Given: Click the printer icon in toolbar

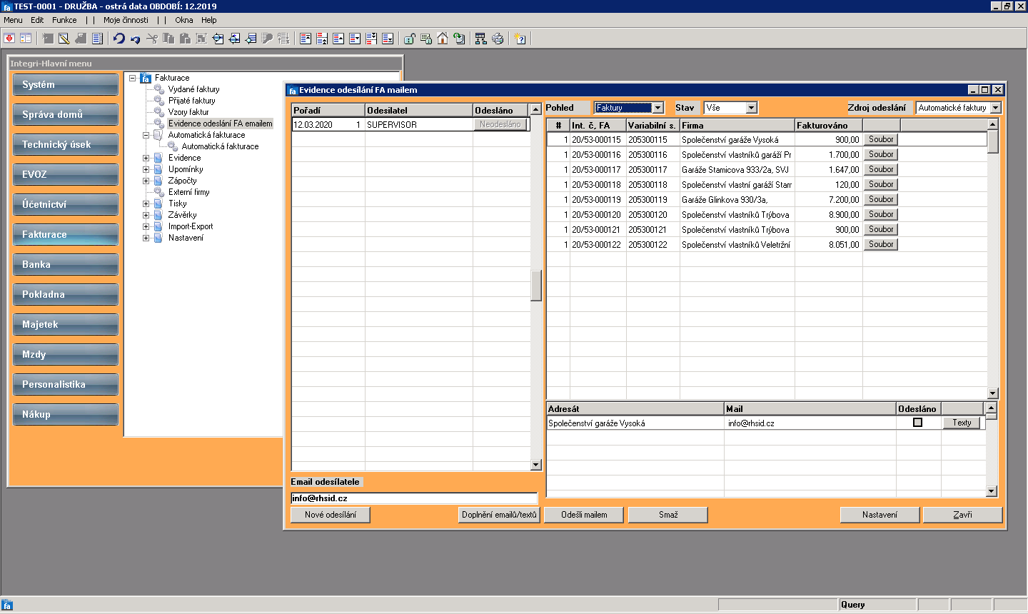Looking at the screenshot, I should pyautogui.click(x=498, y=39).
